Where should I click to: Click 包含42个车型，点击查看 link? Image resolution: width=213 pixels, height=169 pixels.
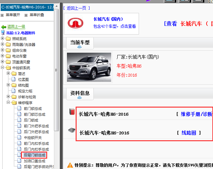coord(114,26)
